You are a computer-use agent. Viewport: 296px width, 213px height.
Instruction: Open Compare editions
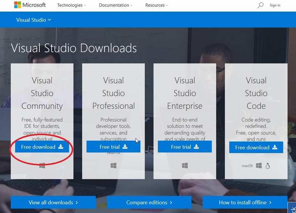pyautogui.click(x=149, y=202)
